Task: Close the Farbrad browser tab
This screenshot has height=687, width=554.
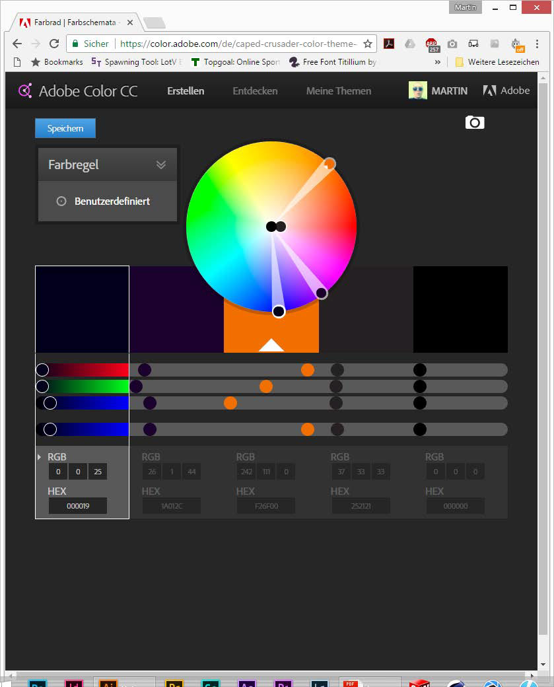Action: (x=130, y=22)
